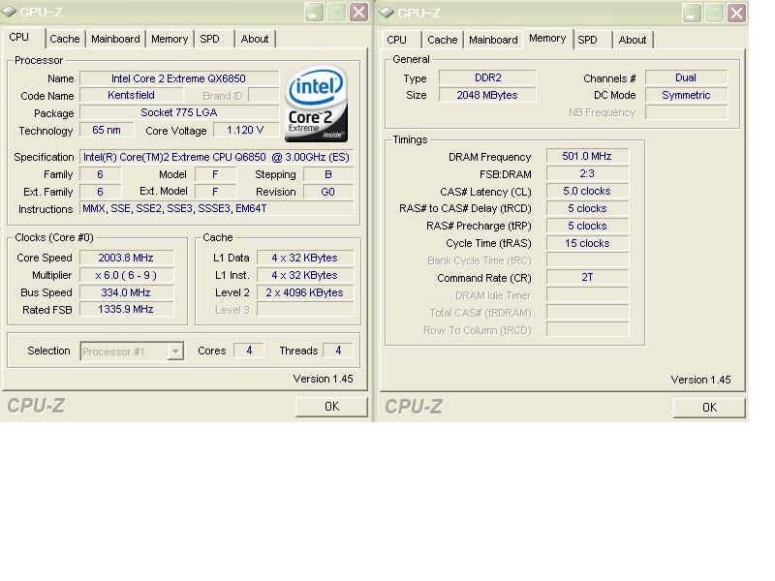
Task: Click the Rated FSB 1335.9 MHz value
Action: point(126,309)
